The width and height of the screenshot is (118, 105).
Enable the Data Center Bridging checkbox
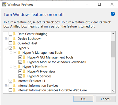[10, 34]
